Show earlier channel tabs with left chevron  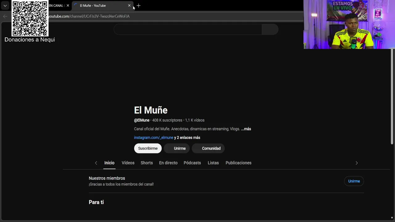(x=96, y=163)
